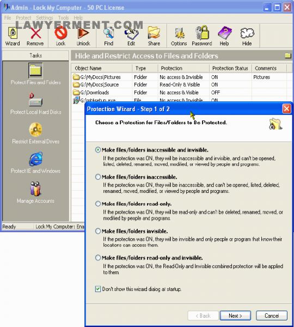Open the Tools menu
This screenshot has height=327, width=294.
(x=63, y=18)
